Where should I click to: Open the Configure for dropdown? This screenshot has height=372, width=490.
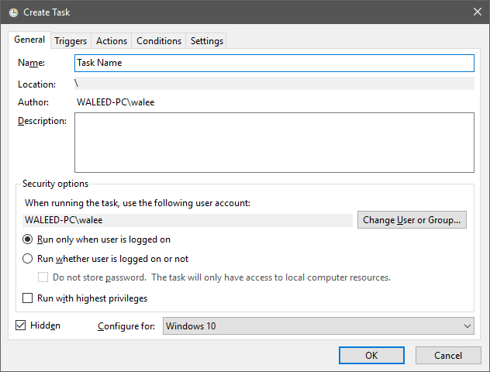(319, 326)
